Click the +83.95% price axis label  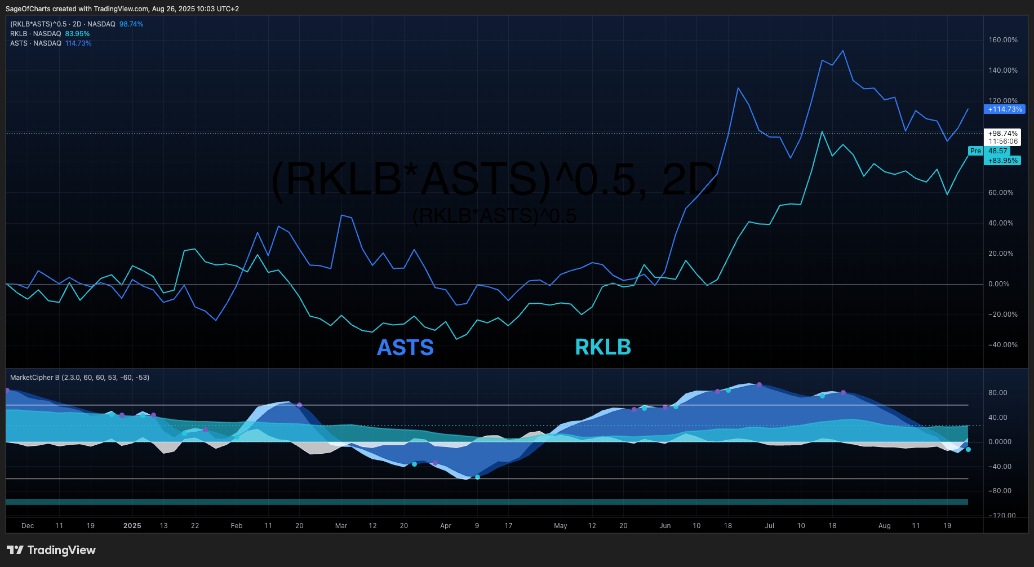pyautogui.click(x=1002, y=161)
